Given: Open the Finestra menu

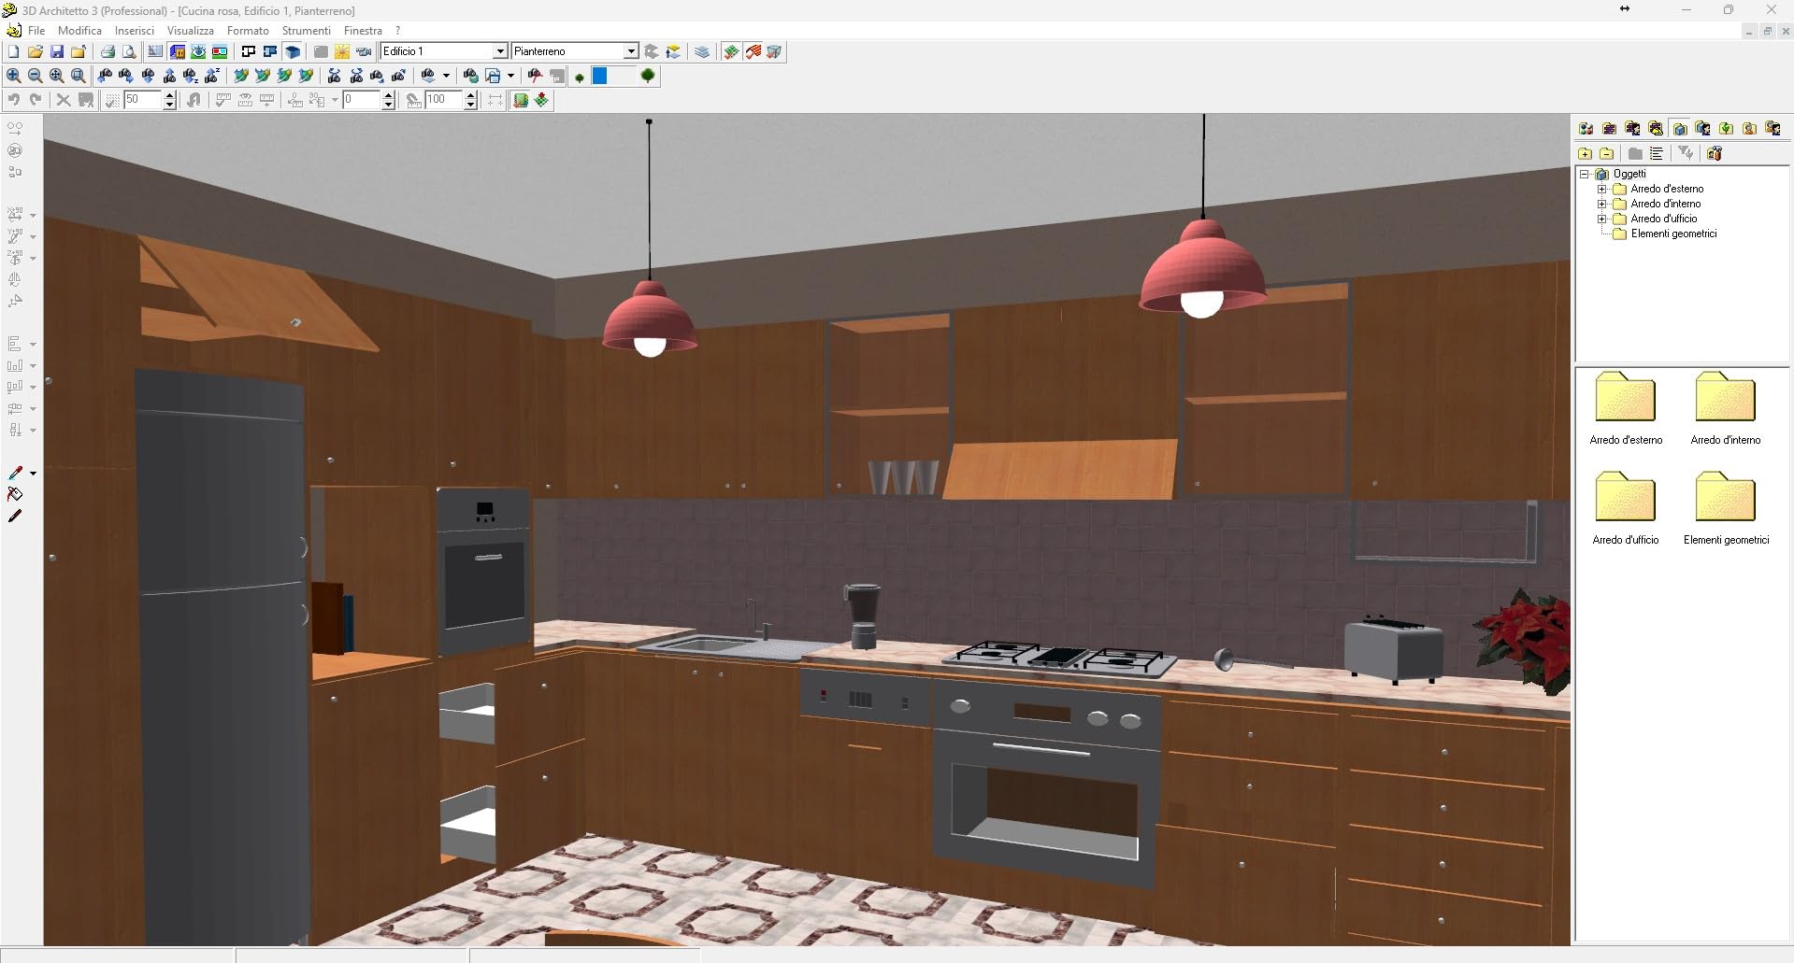Looking at the screenshot, I should [x=363, y=31].
